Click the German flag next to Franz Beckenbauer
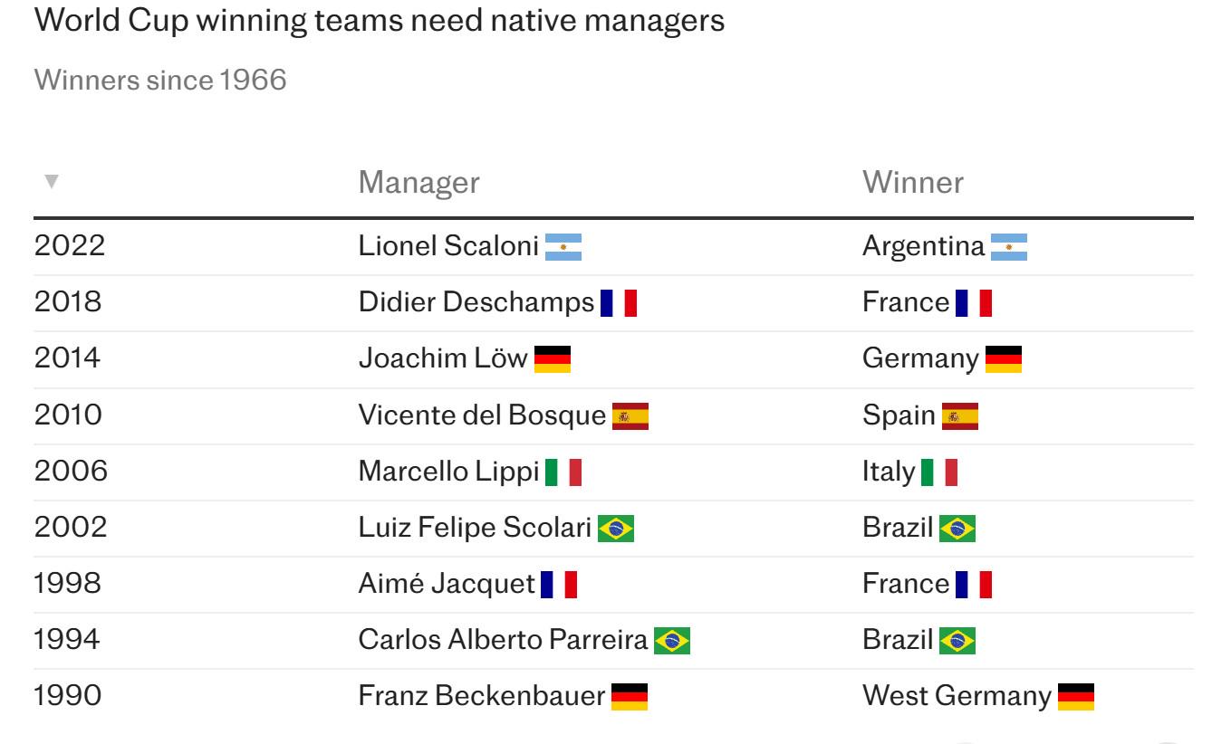 (630, 697)
